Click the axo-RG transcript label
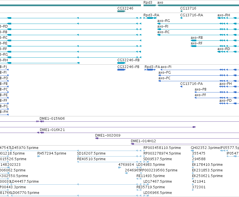 pyautogui.click(x=163, y=21)
